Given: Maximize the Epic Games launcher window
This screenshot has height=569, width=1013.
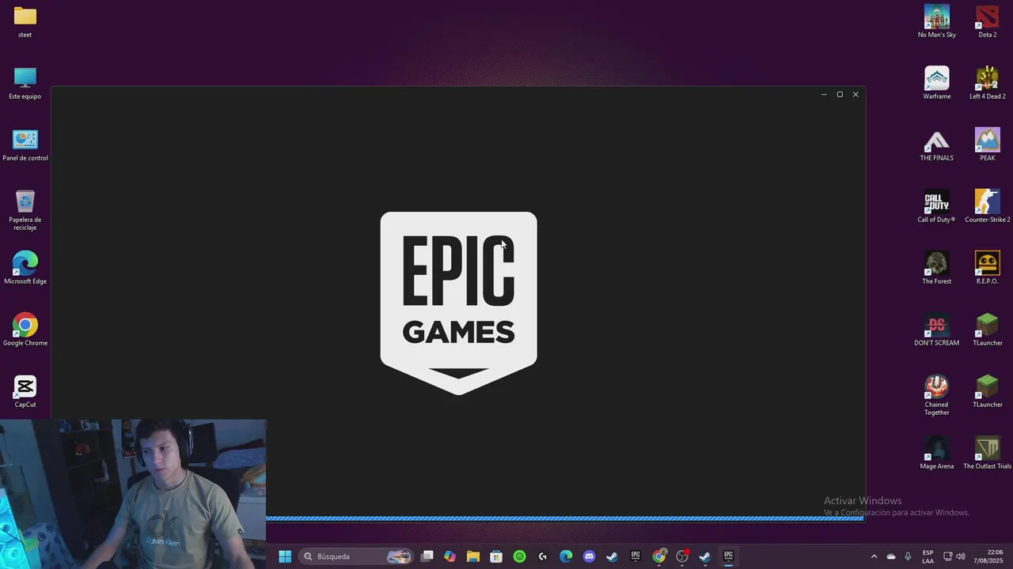Looking at the screenshot, I should click(x=840, y=95).
